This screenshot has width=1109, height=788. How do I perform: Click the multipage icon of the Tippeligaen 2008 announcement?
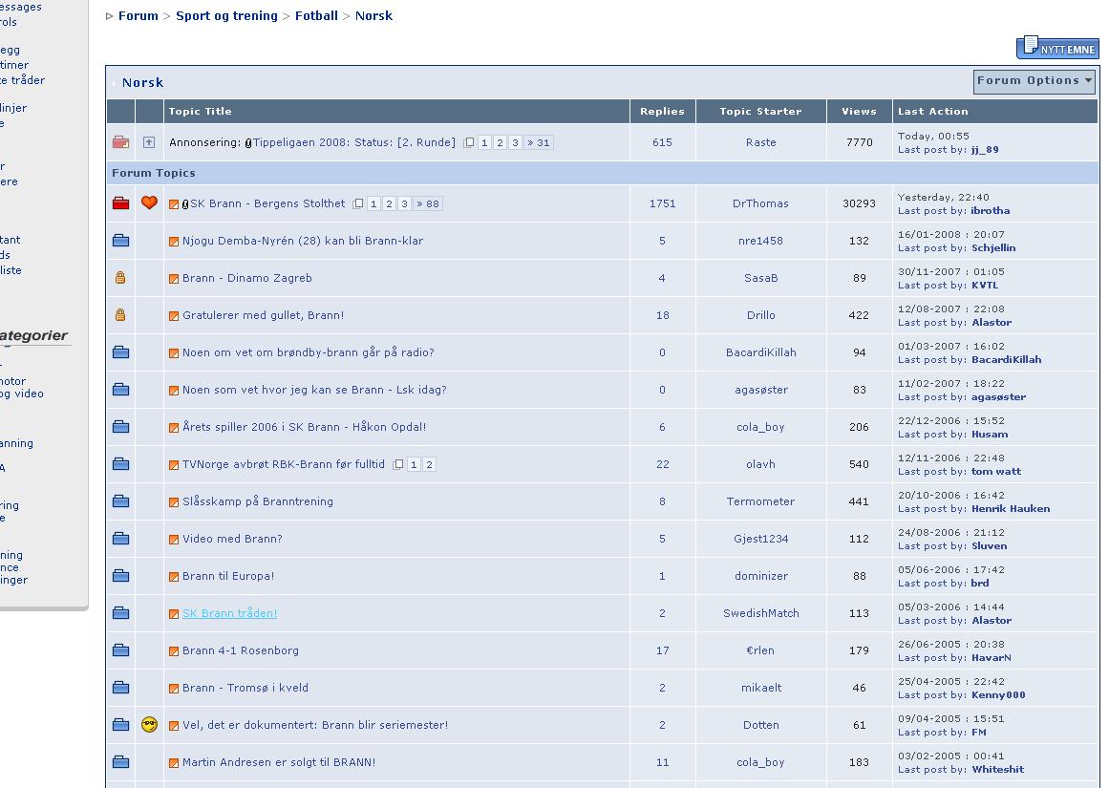pos(469,143)
